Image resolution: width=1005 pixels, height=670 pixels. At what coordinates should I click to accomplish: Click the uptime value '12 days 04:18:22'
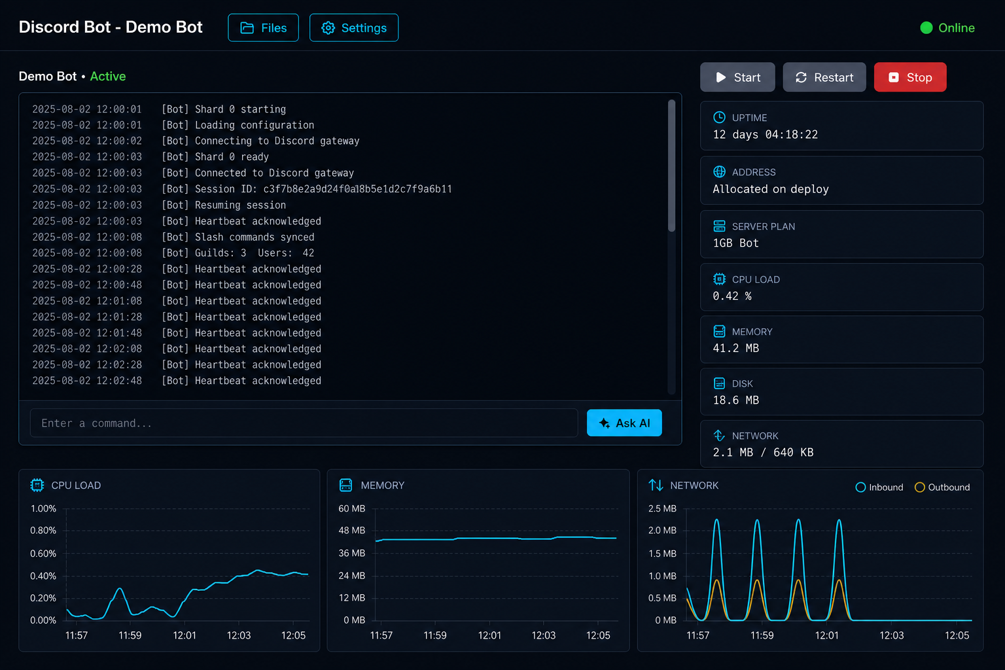pyautogui.click(x=765, y=135)
